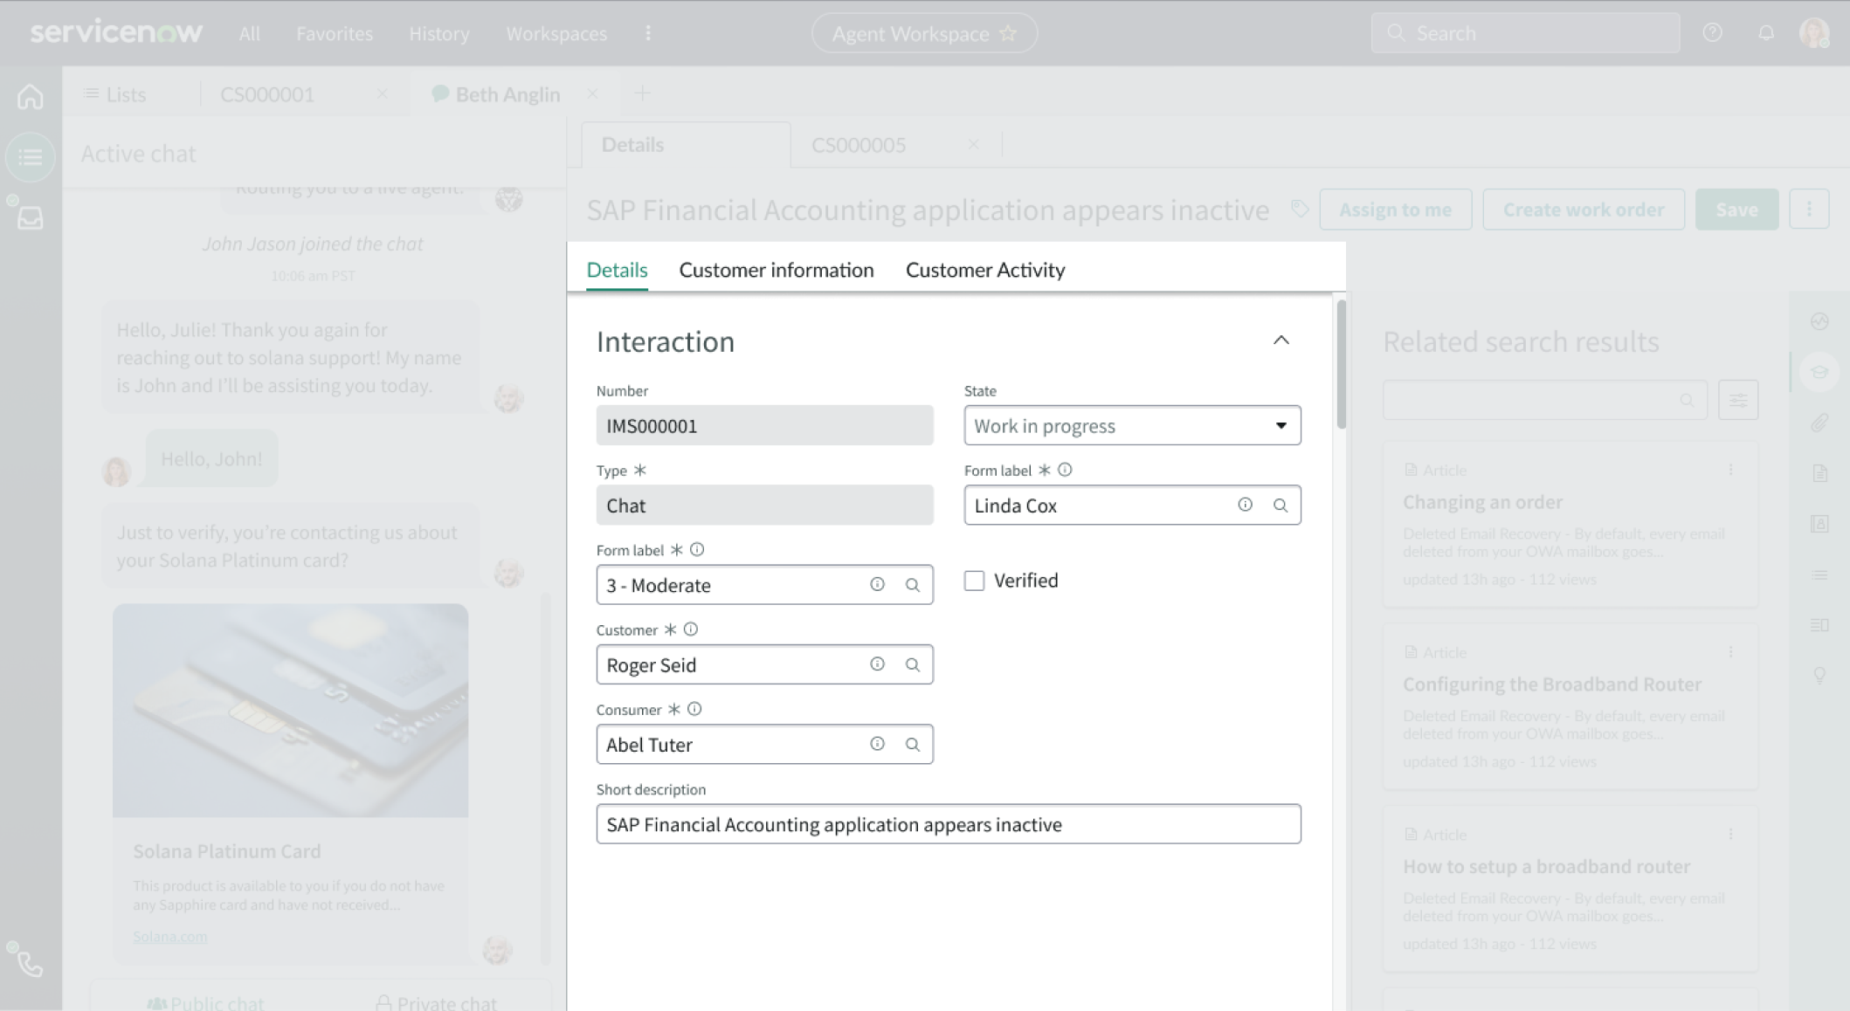Viewport: 1850px width, 1011px height.
Task: Open the more actions menu beside Save
Action: pyautogui.click(x=1809, y=210)
